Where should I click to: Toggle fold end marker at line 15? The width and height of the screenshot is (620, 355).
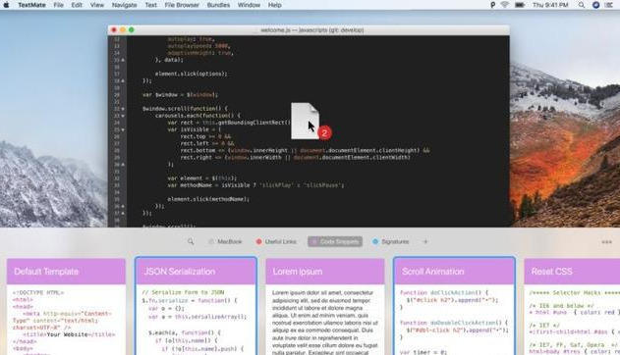point(123,60)
